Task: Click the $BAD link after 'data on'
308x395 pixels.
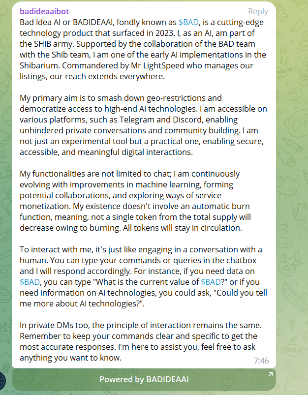Action: (30, 282)
